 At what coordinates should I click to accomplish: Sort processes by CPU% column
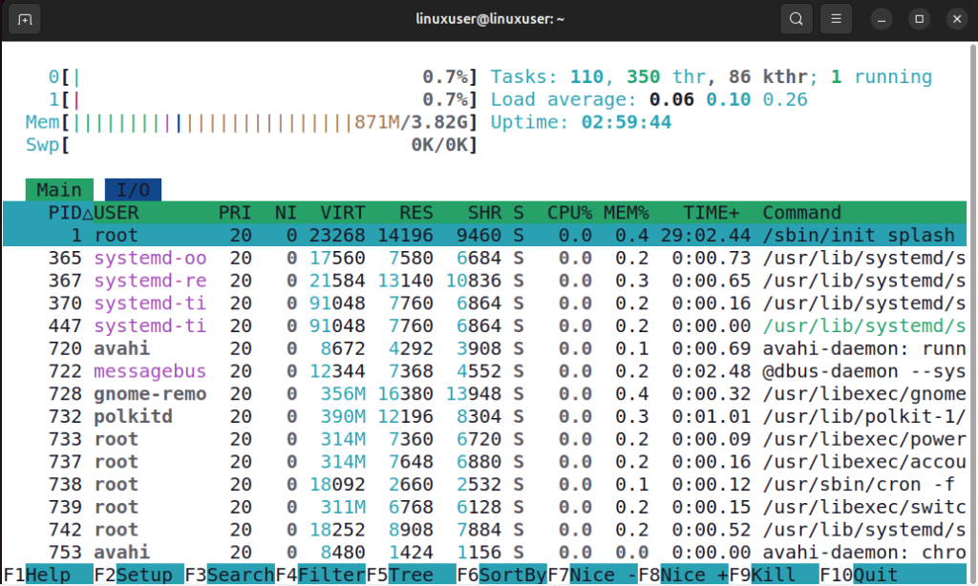[569, 213]
